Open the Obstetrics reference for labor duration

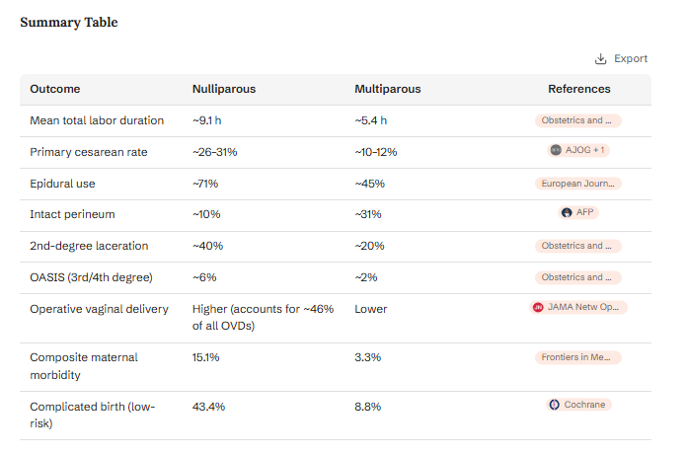pyautogui.click(x=577, y=120)
